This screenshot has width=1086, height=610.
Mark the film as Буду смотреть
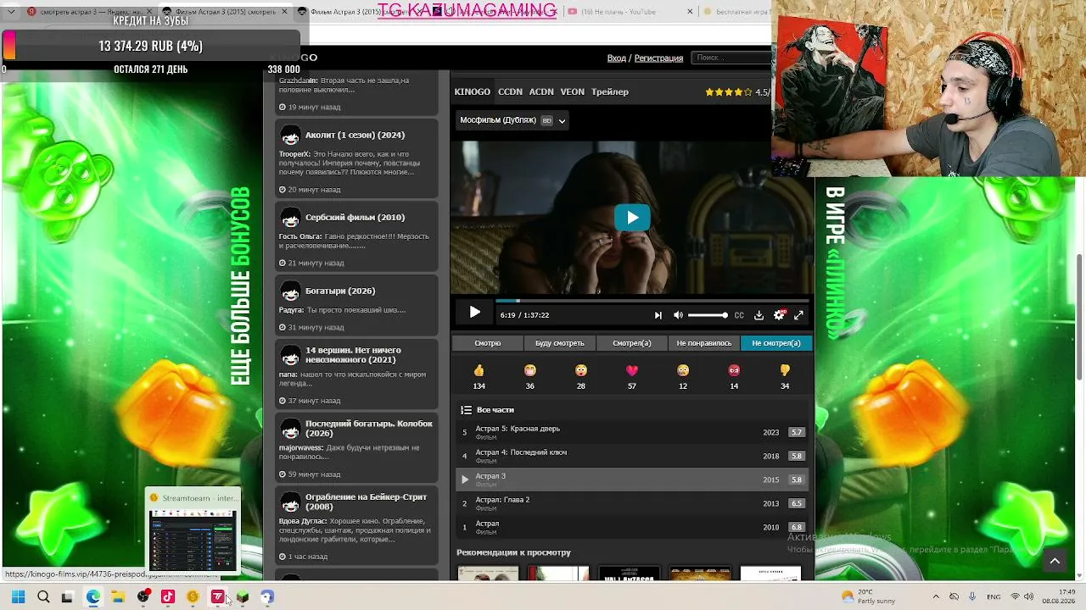point(560,343)
